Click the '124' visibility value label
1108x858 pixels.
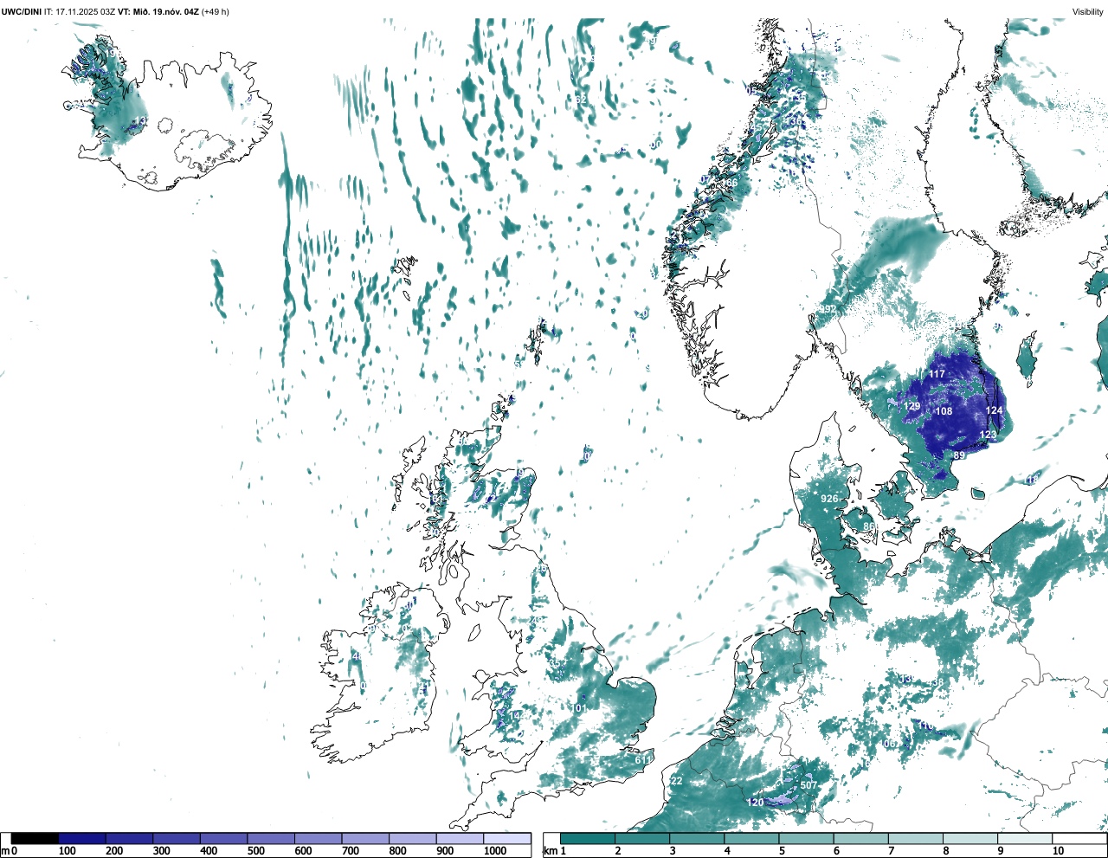click(994, 410)
